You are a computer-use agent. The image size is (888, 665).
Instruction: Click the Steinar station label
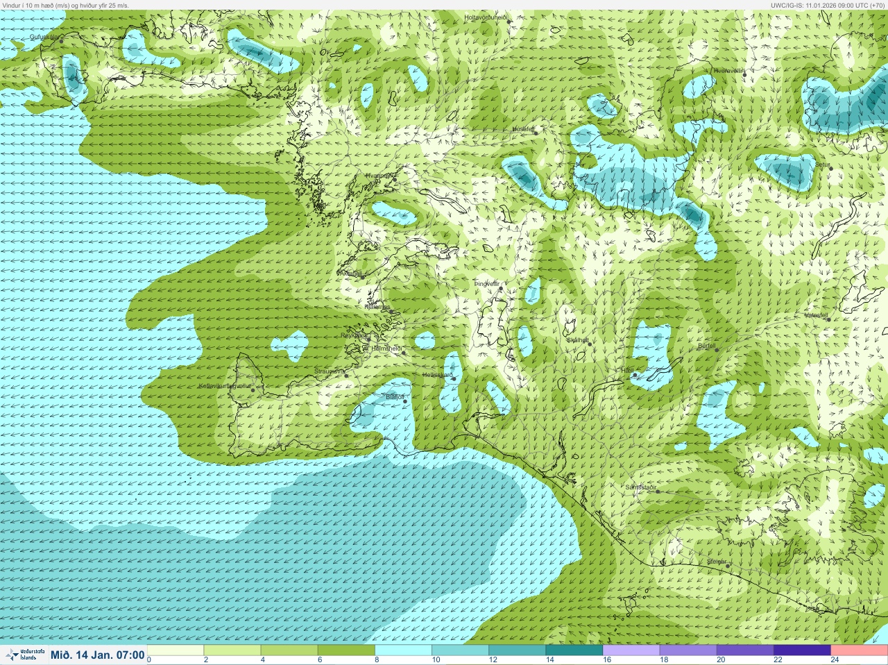(x=717, y=561)
